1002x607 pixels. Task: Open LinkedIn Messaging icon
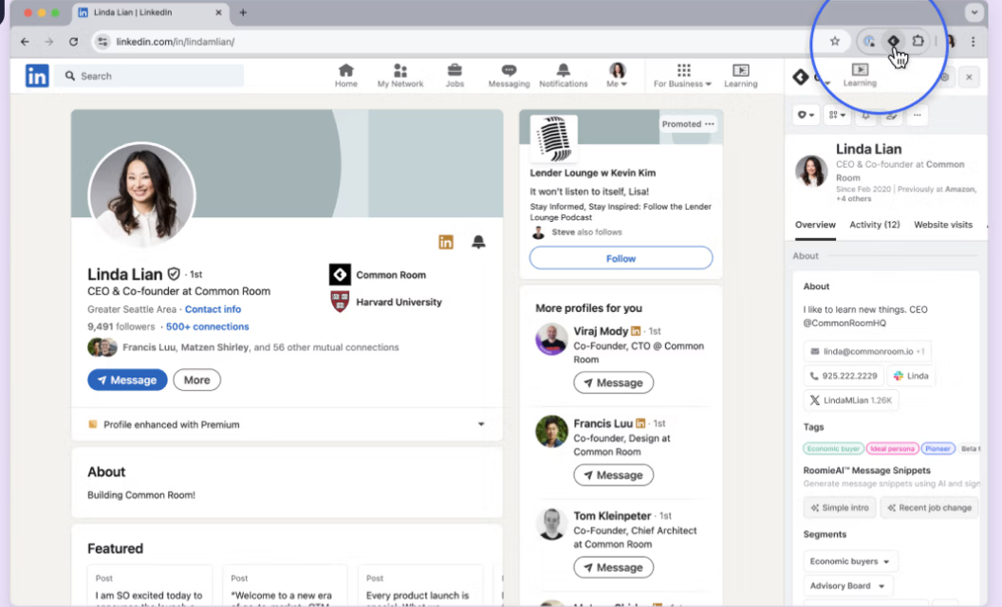point(509,74)
